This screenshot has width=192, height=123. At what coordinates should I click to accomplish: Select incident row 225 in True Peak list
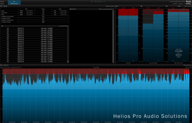point(34,28)
